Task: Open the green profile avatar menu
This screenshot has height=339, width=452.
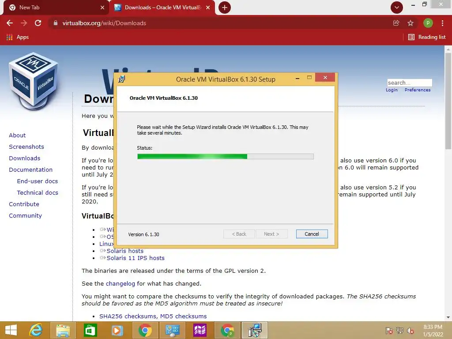Action: click(428, 23)
